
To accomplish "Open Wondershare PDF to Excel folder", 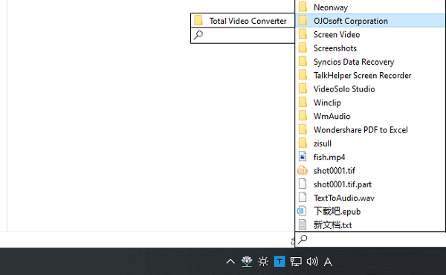I will point(369,130).
